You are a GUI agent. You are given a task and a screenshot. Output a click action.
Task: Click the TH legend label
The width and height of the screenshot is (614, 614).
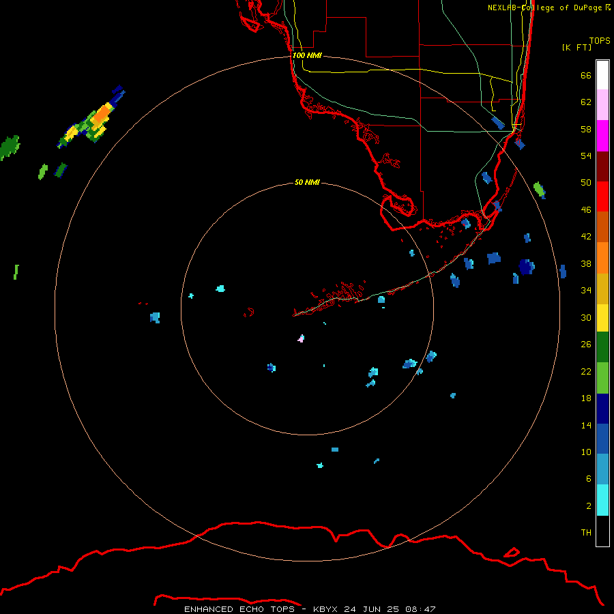coord(586,532)
